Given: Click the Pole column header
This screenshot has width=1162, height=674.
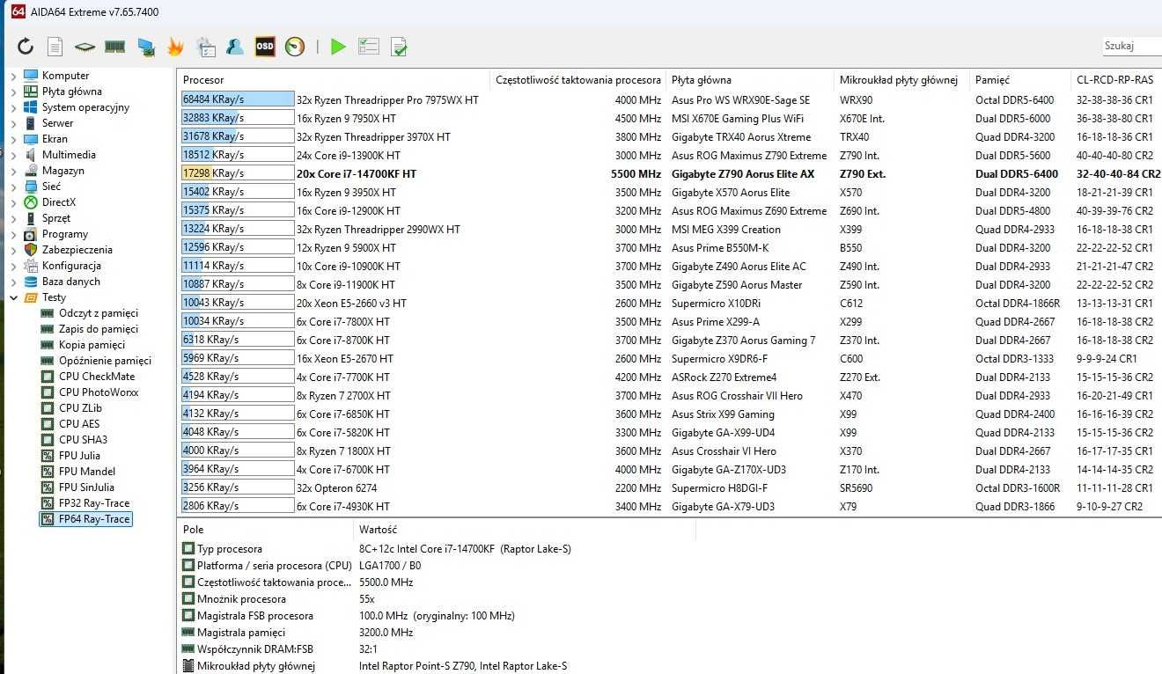Looking at the screenshot, I should (x=265, y=530).
